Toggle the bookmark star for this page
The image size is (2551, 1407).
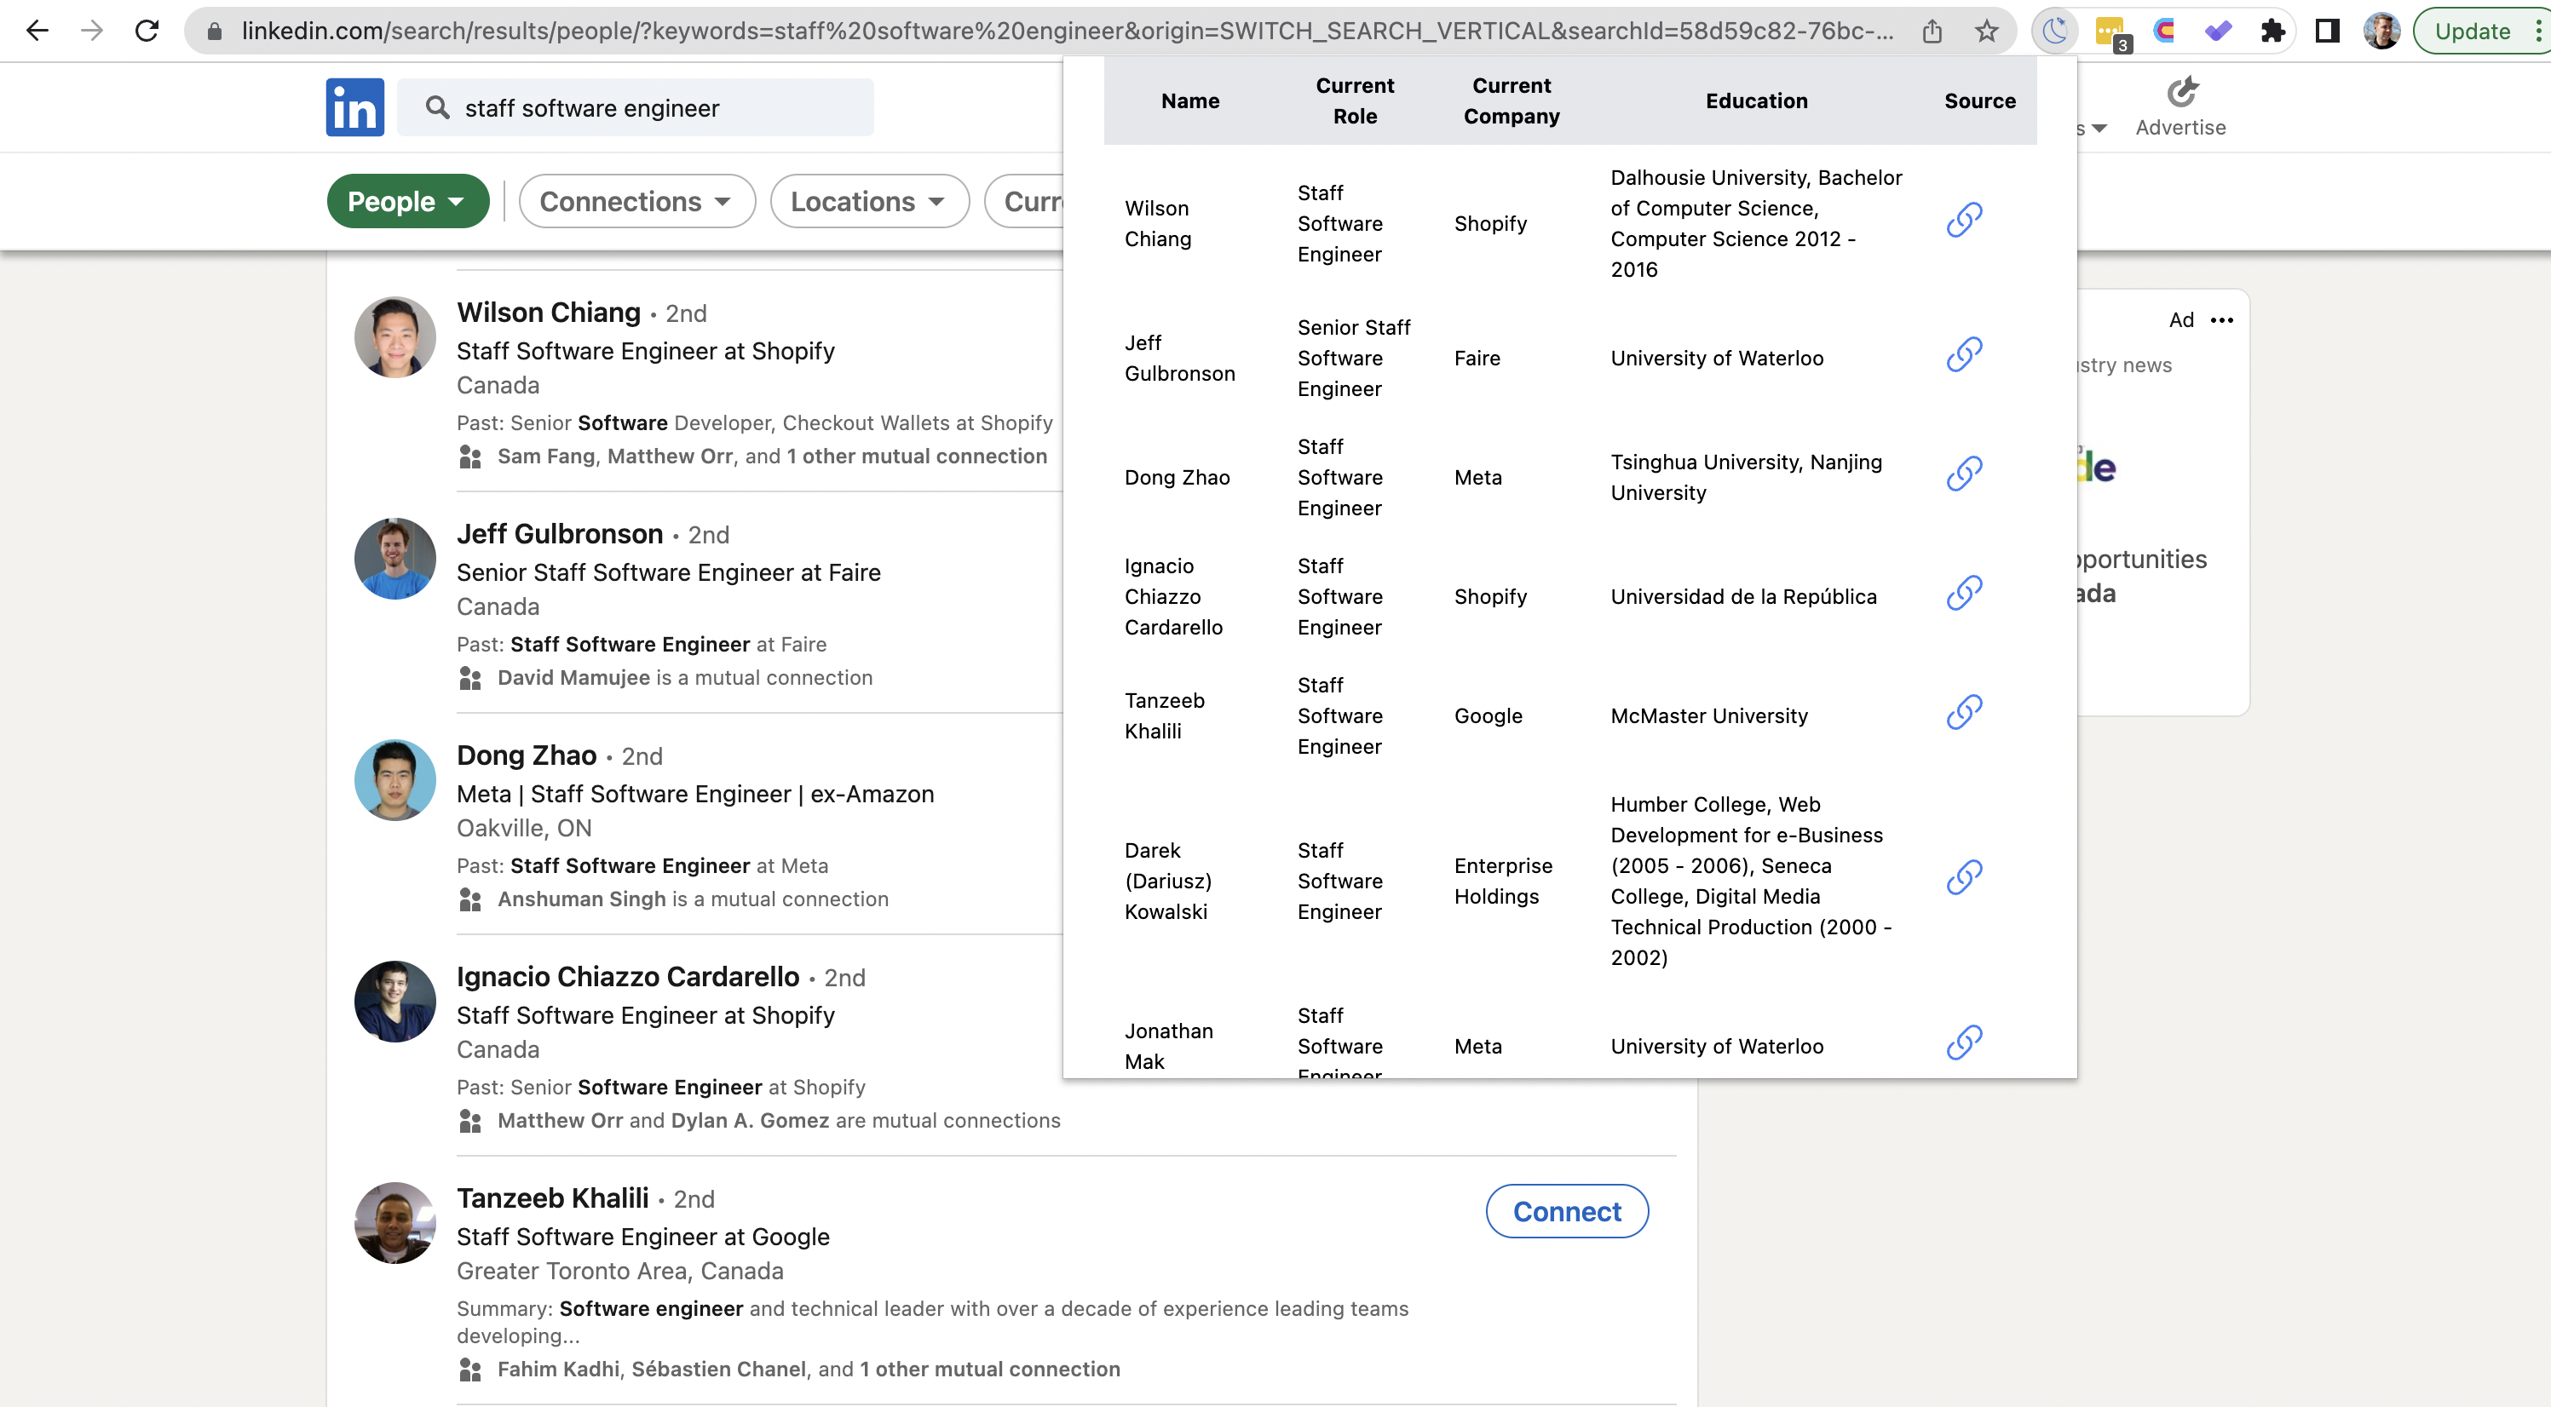(1988, 31)
